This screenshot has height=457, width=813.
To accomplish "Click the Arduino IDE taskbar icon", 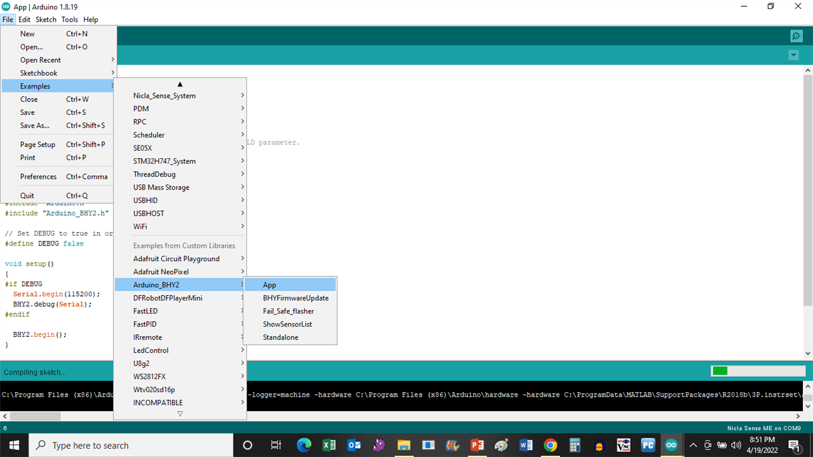I will click(x=671, y=446).
